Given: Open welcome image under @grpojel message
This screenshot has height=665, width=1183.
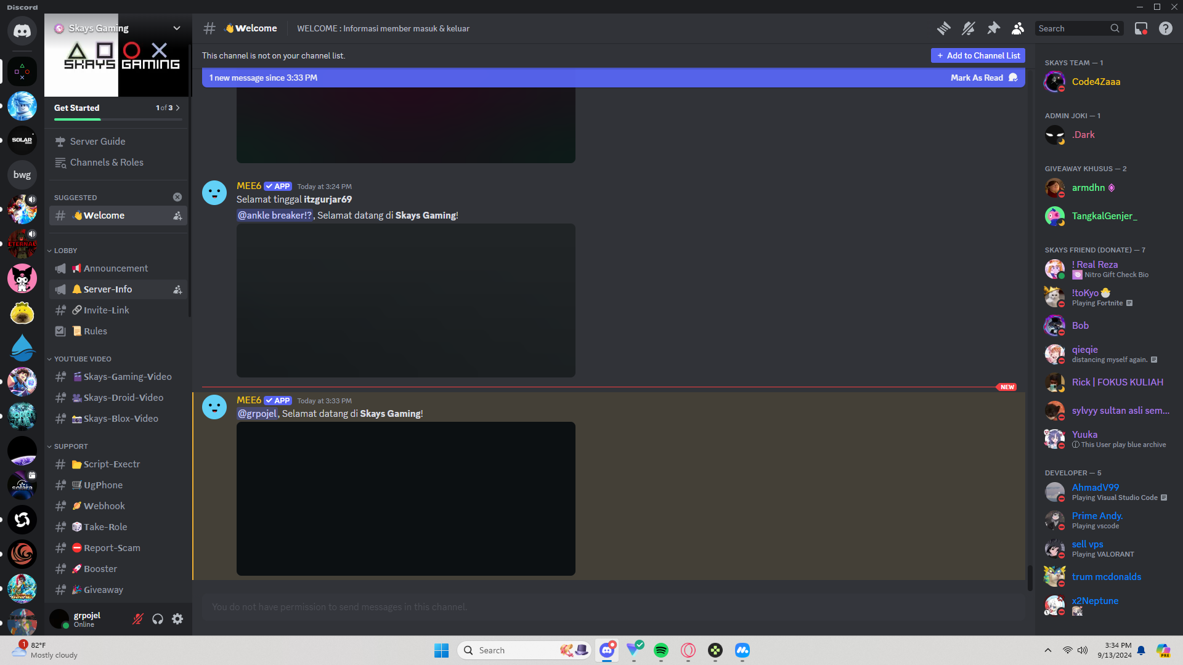Looking at the screenshot, I should pyautogui.click(x=406, y=499).
